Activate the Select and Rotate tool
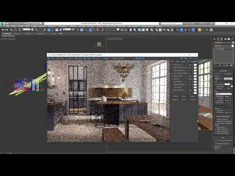The height and width of the screenshot is (176, 235). 53,30
